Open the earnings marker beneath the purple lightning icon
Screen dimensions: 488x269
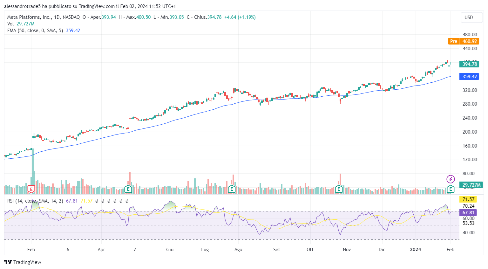[x=451, y=189]
